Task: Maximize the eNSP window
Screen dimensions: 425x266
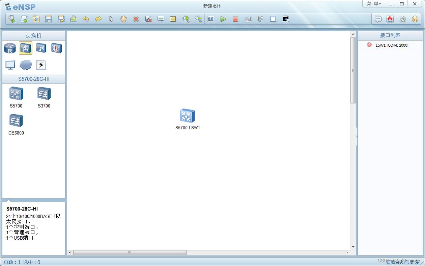Action: point(402,4)
